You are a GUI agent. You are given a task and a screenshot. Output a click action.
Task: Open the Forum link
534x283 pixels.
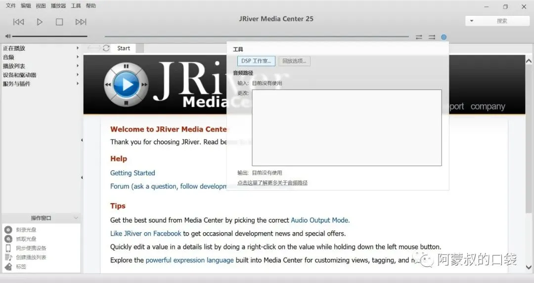click(168, 186)
